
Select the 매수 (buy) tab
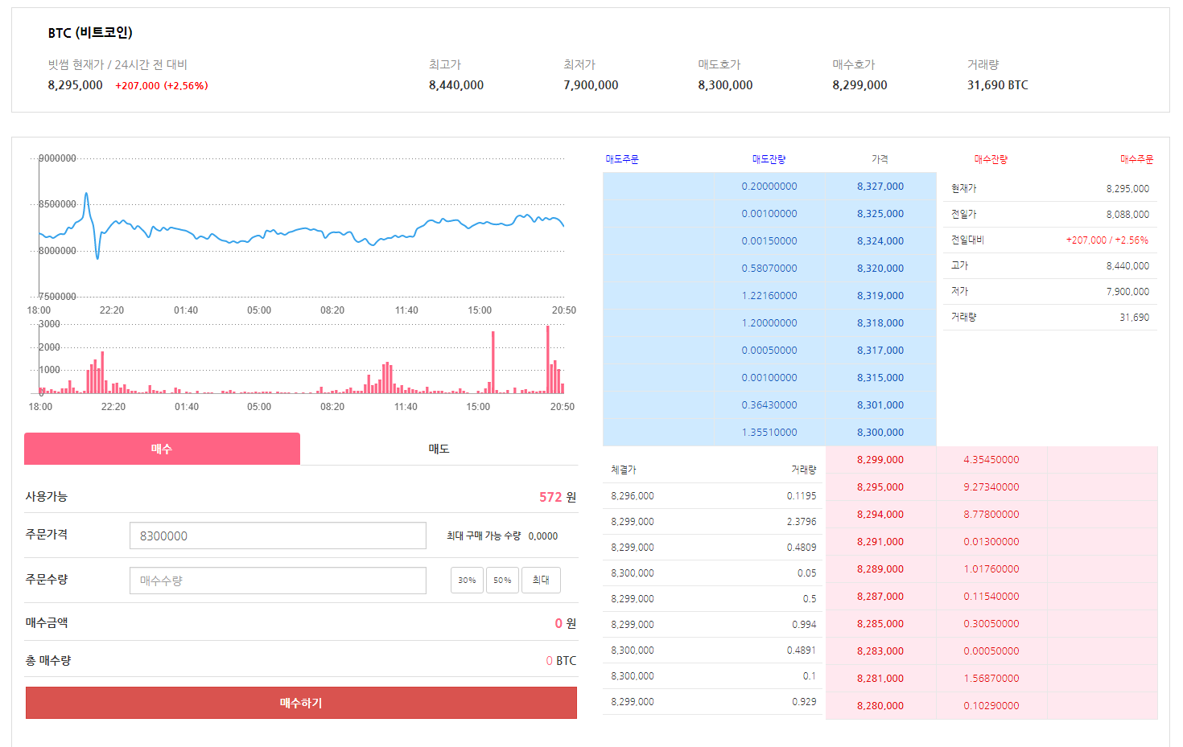tap(161, 448)
